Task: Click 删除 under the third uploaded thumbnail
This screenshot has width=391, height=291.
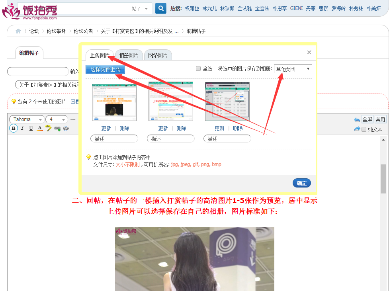Action: click(x=238, y=128)
